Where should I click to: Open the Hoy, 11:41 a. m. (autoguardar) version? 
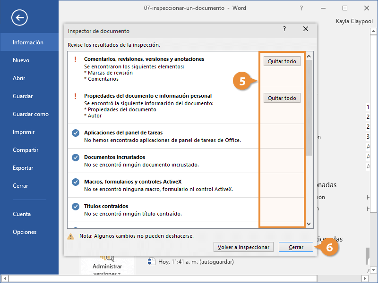click(196, 262)
